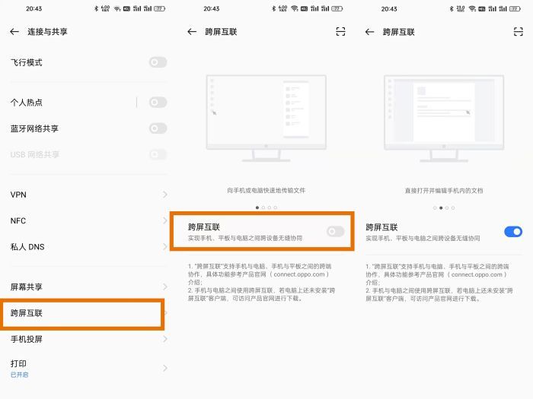
Task: Go back from the screen with 跨屏互联 switched on
Action: [370, 32]
